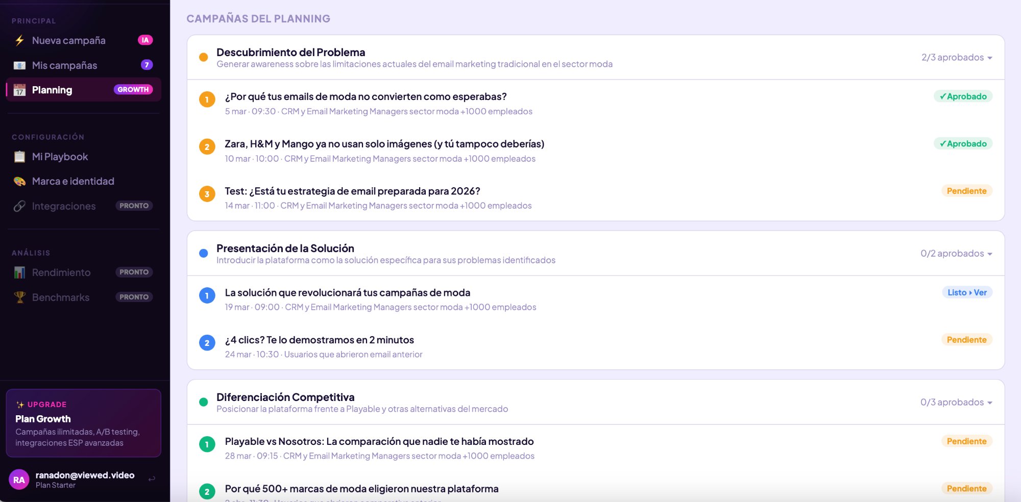
Task: Collapse the 2/3 aprobados dropdown
Action: click(x=990, y=58)
